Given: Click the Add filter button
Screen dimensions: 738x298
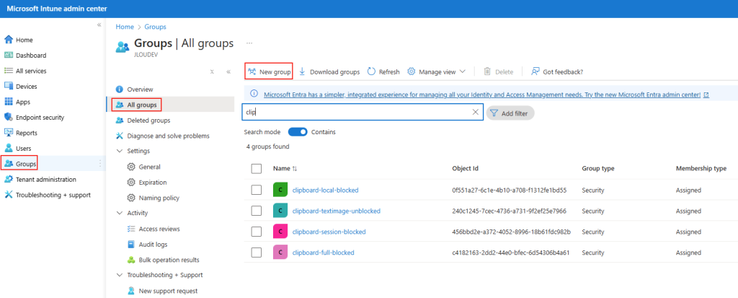Looking at the screenshot, I should 510,113.
